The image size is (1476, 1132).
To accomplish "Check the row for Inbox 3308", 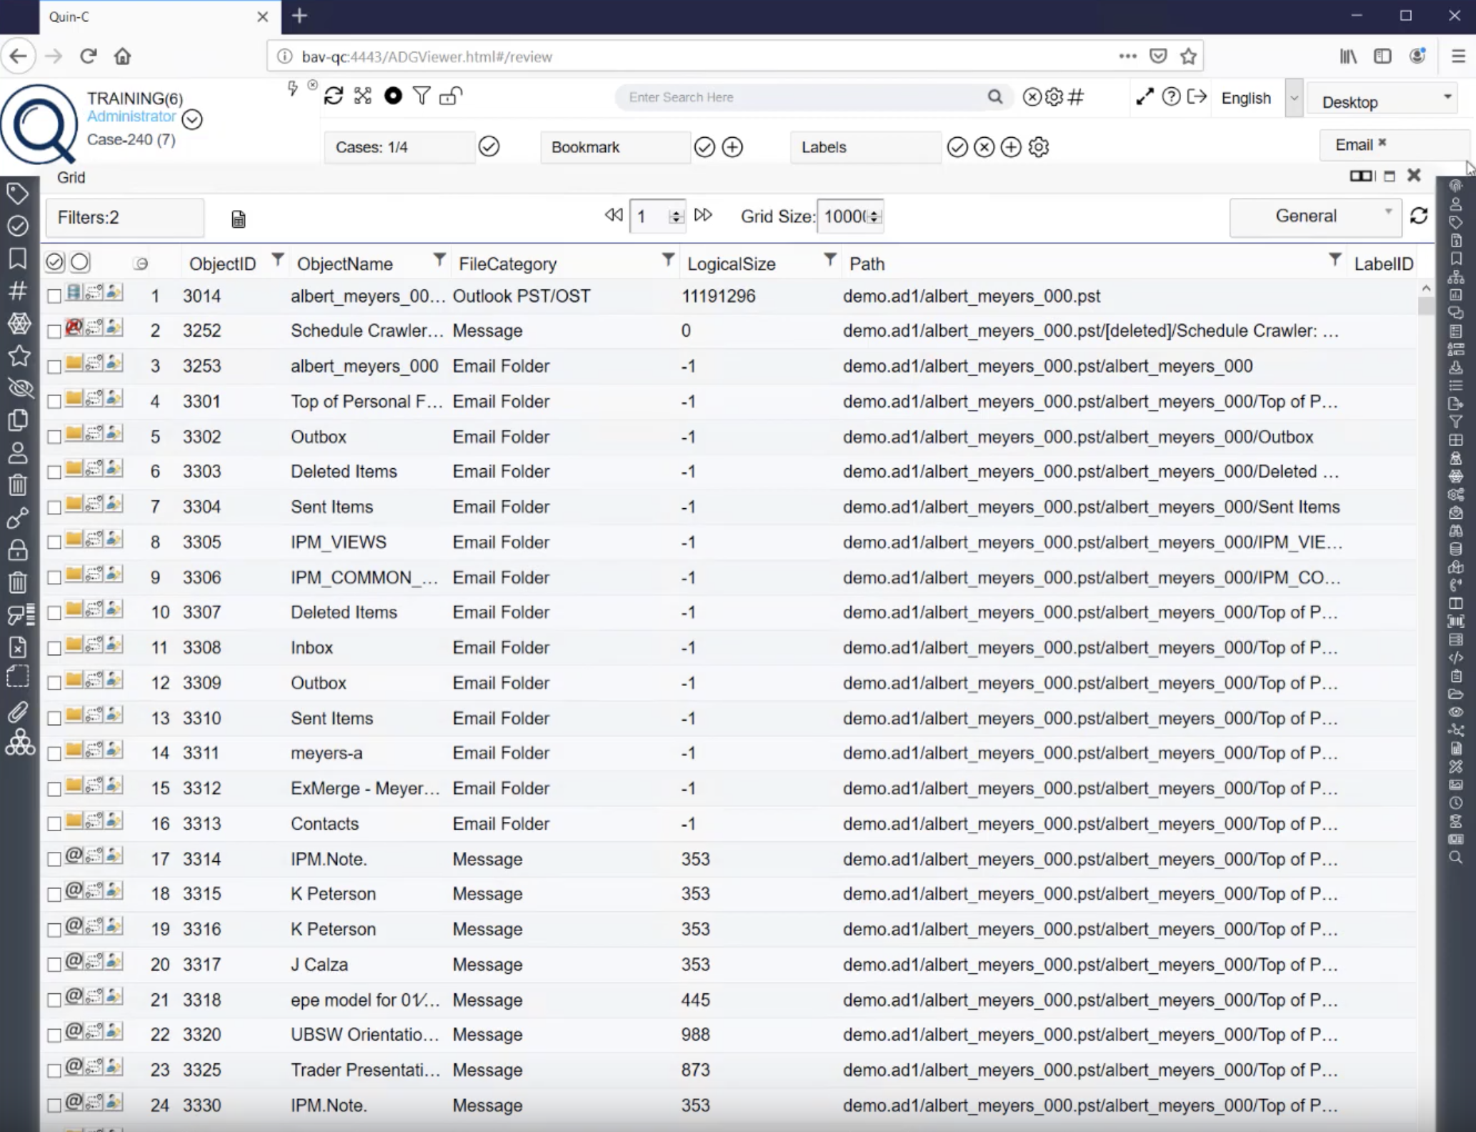I will tap(54, 648).
